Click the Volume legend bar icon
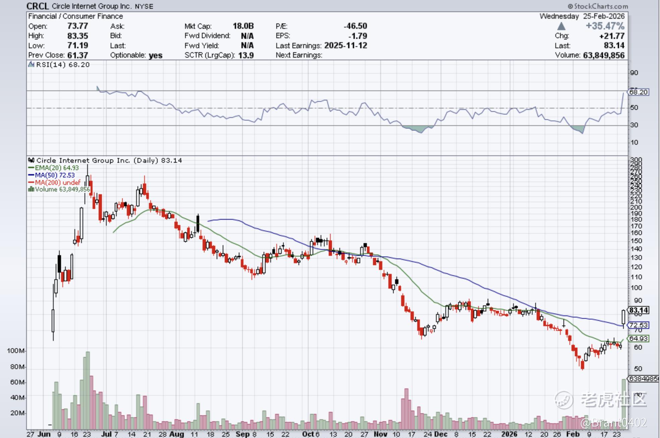The width and height of the screenshot is (660, 438). coord(31,190)
